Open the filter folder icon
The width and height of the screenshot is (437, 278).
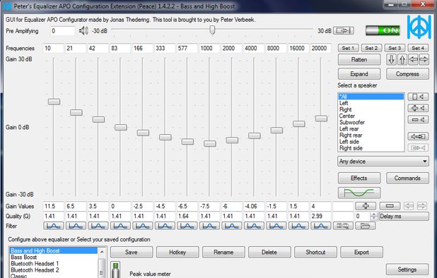pyautogui.click(x=366, y=226)
